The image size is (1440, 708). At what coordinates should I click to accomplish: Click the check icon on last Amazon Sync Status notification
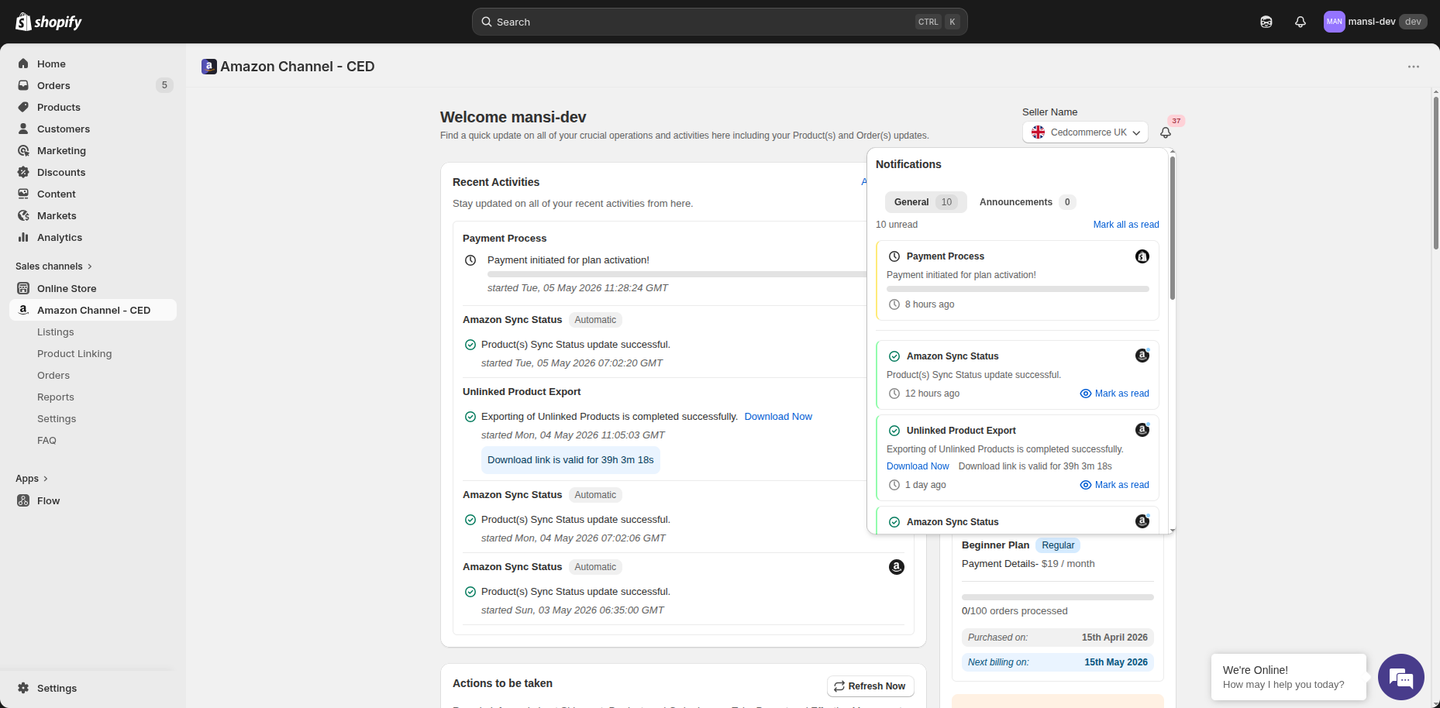[x=894, y=522]
